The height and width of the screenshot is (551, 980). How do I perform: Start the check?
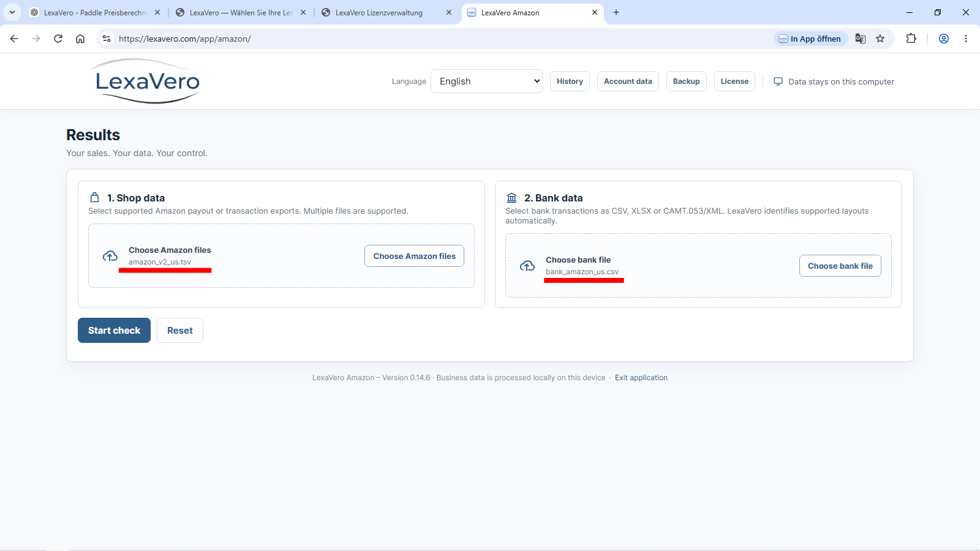[x=114, y=331]
